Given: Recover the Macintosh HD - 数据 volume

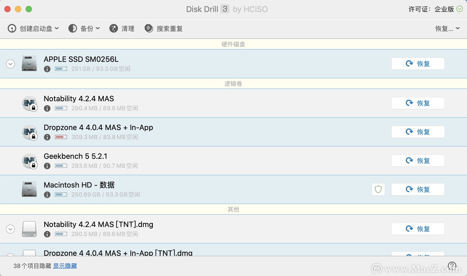Looking at the screenshot, I should [x=418, y=189].
